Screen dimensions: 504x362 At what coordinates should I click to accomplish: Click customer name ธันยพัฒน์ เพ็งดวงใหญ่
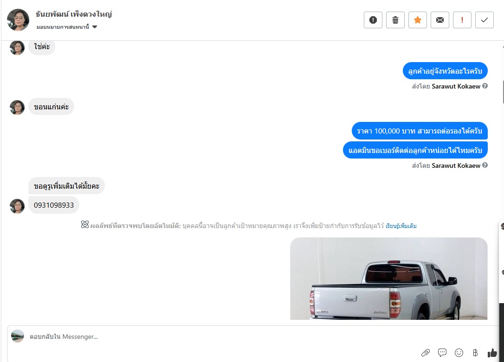[74, 14]
